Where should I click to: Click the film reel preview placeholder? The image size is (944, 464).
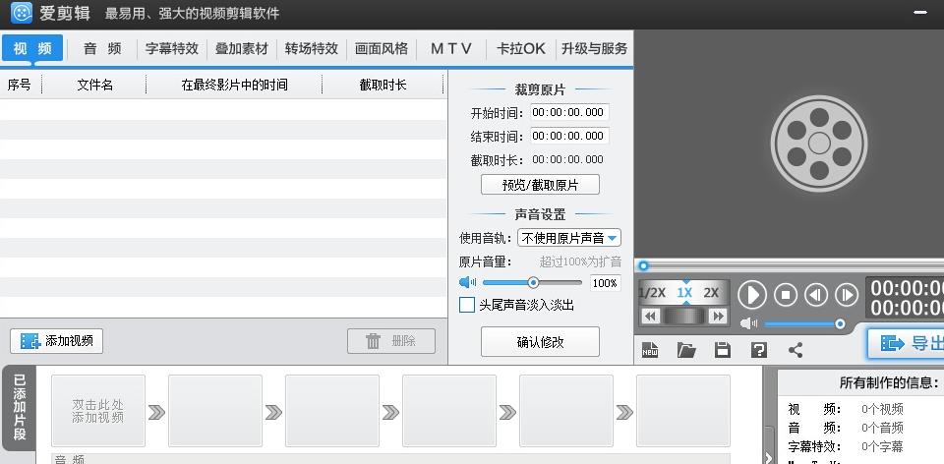[819, 144]
